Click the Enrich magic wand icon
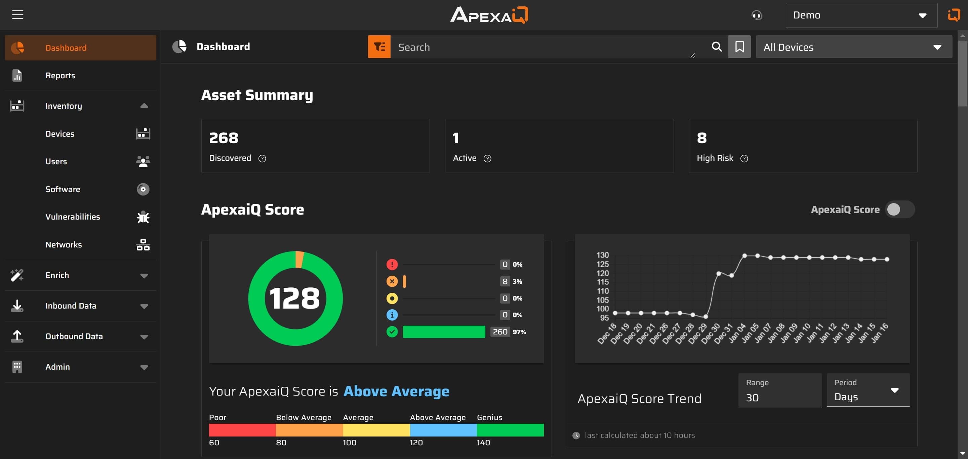 point(17,275)
